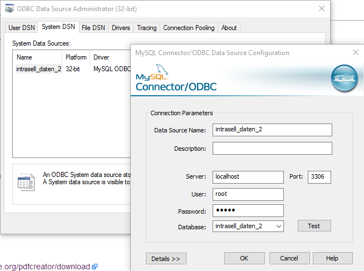Click the MySQL ODBC driver cell

112,69
